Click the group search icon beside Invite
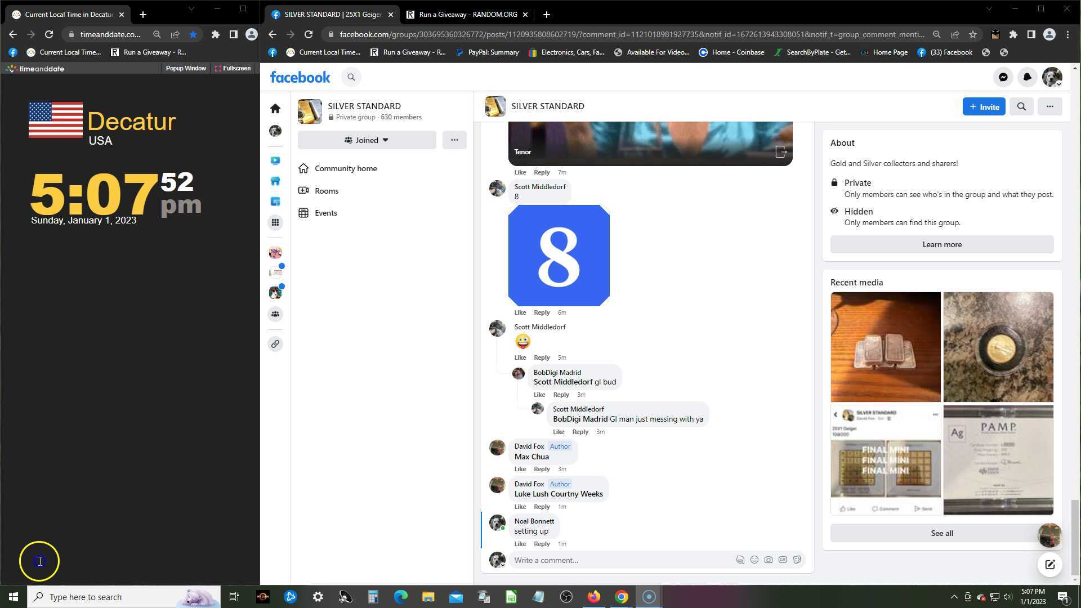1081x608 pixels. (1021, 106)
